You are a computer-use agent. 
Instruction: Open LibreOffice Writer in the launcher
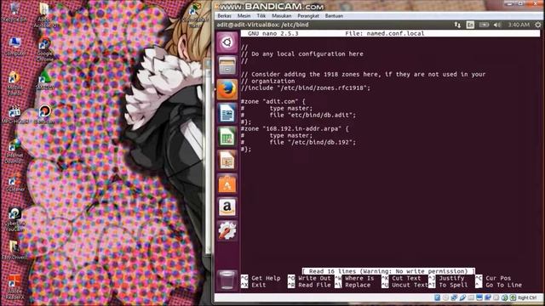click(x=227, y=113)
